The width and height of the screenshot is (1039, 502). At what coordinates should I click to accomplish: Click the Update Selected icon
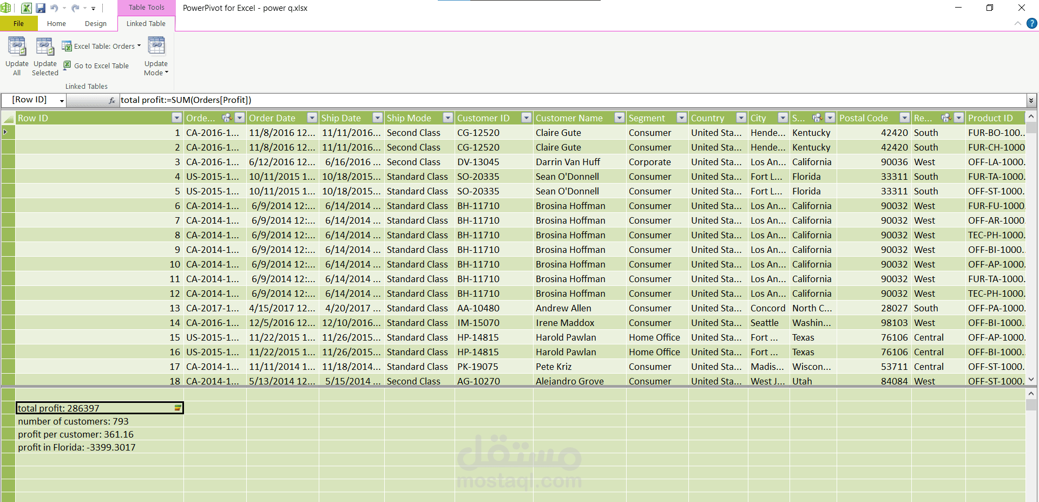click(45, 47)
